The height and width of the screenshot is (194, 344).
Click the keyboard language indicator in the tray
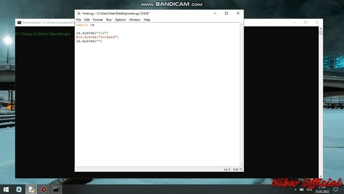coord(310,190)
